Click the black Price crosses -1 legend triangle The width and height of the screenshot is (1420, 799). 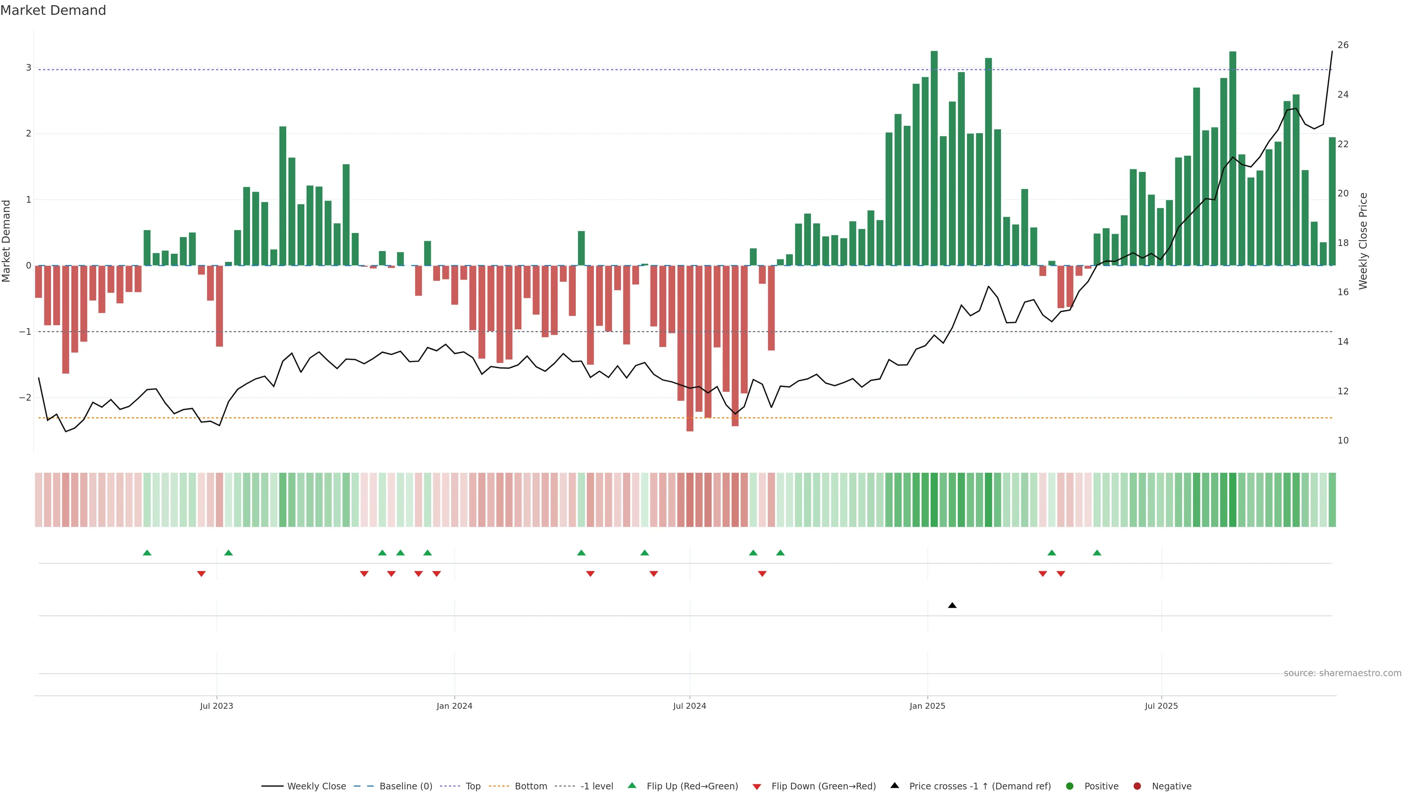tap(895, 785)
